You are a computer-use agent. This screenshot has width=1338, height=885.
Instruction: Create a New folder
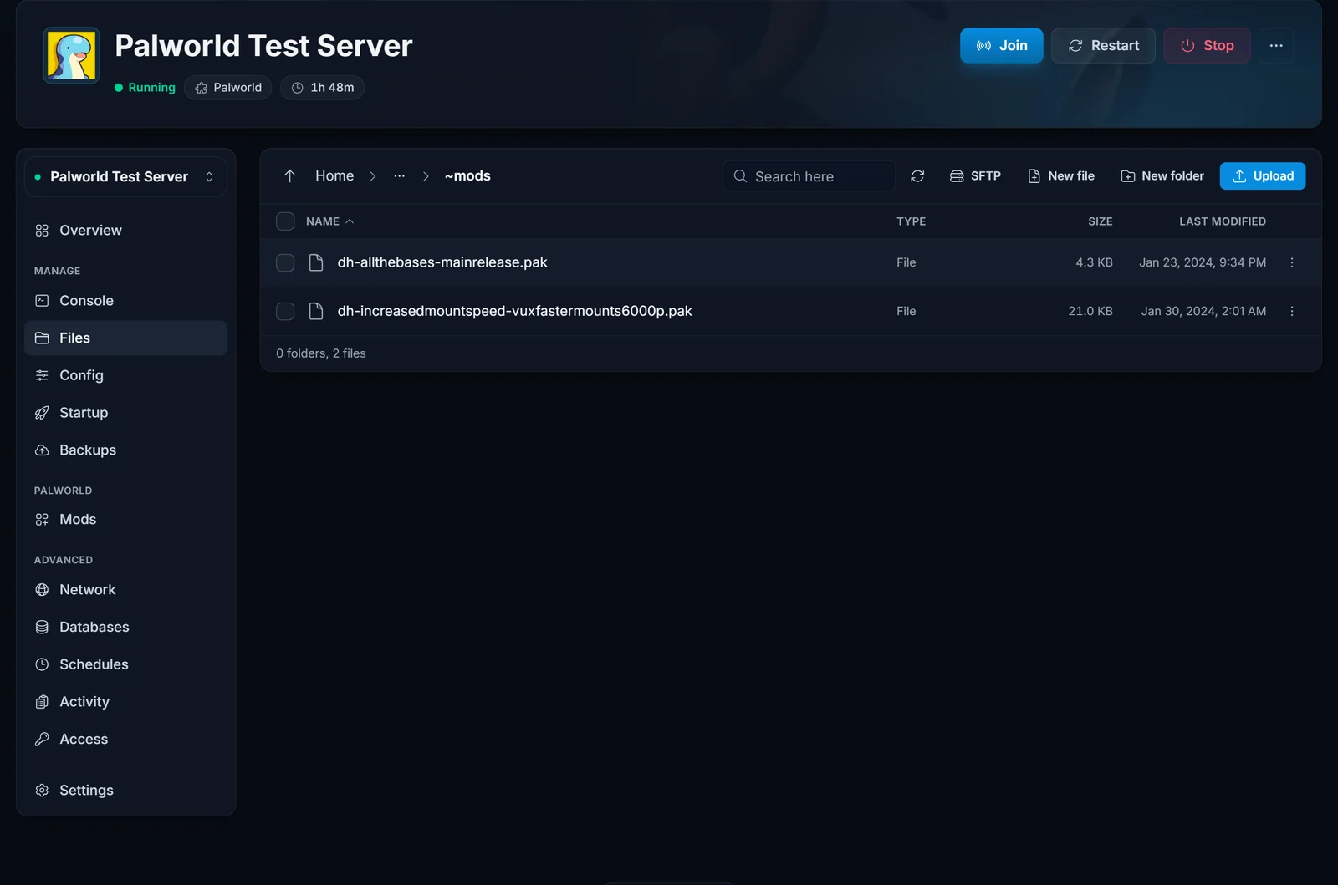click(1162, 175)
